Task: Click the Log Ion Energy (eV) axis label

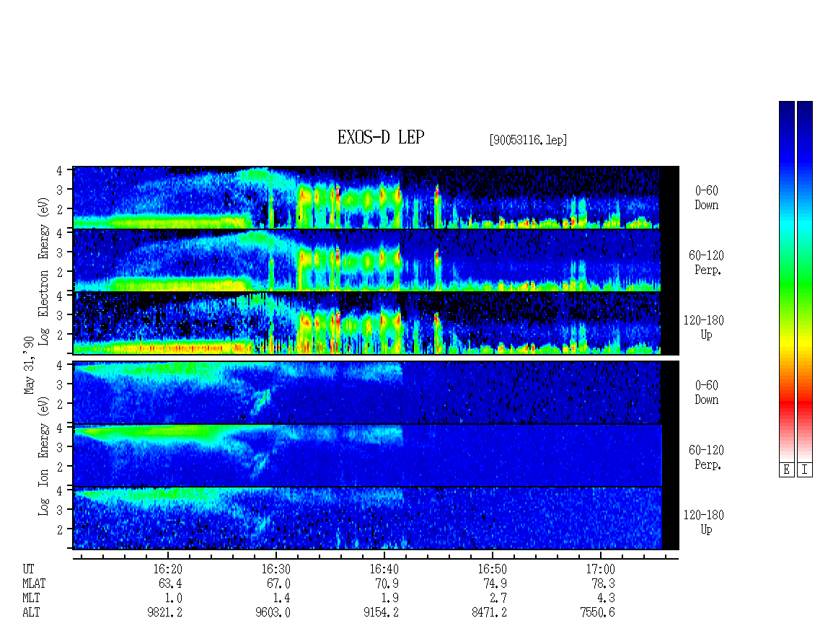Action: (x=43, y=456)
